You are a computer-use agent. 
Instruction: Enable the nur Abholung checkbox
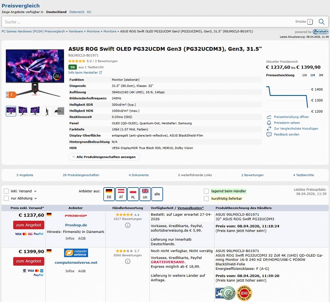pos(6,198)
